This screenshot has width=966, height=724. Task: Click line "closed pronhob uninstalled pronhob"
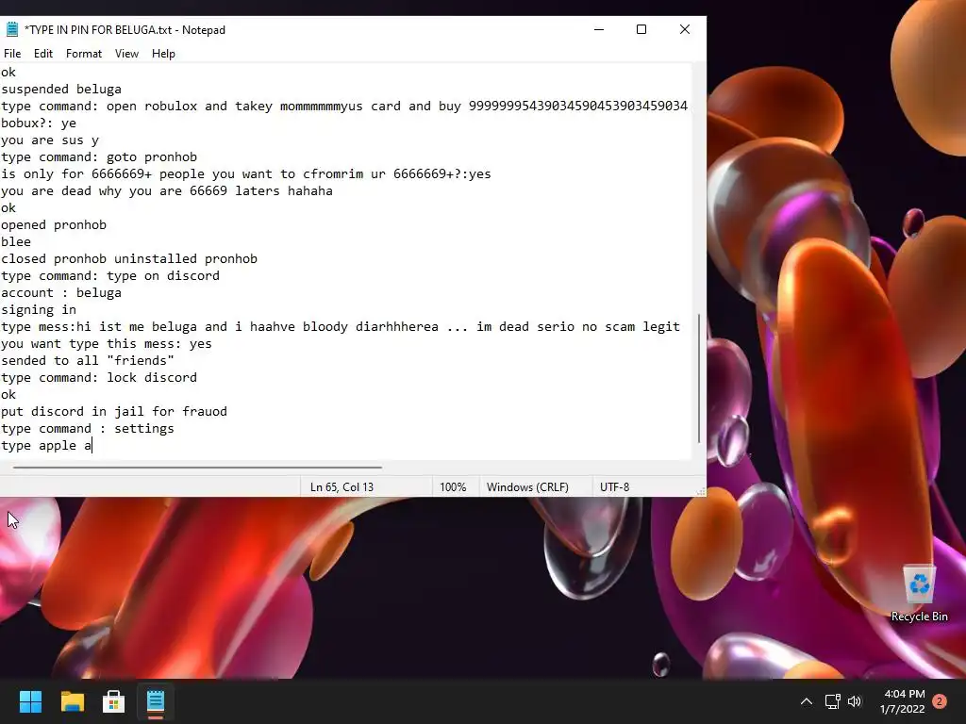coord(129,258)
